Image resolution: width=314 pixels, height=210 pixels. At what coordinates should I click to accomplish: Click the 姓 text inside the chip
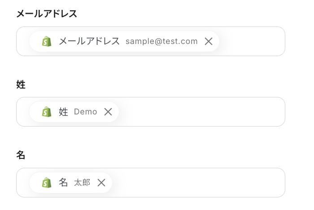(64, 112)
